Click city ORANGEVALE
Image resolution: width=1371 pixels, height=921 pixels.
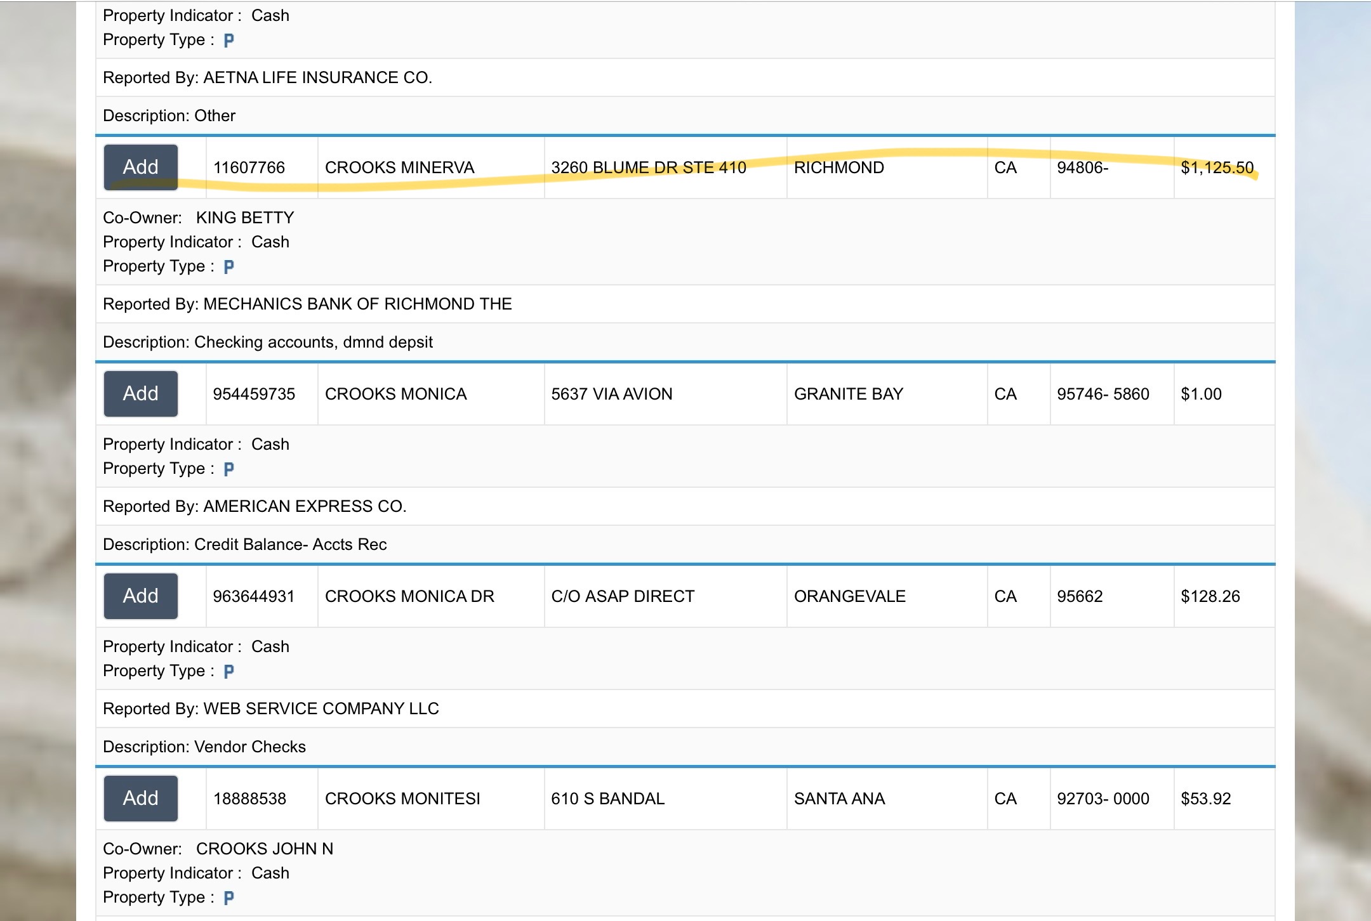click(x=850, y=596)
